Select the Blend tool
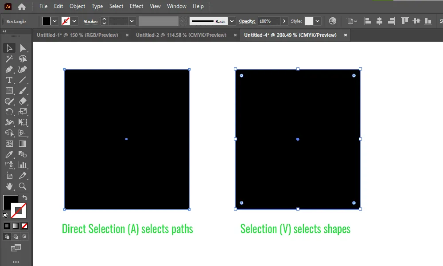 (23, 154)
